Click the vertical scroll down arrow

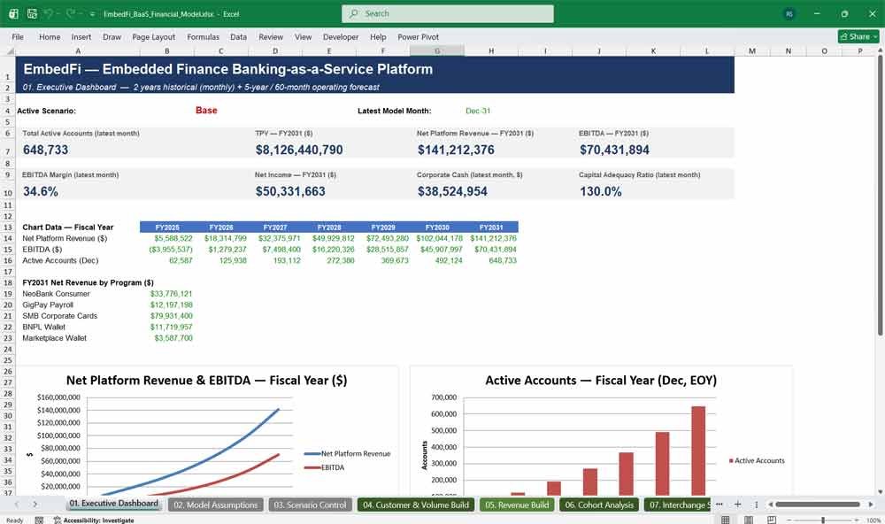point(880,492)
